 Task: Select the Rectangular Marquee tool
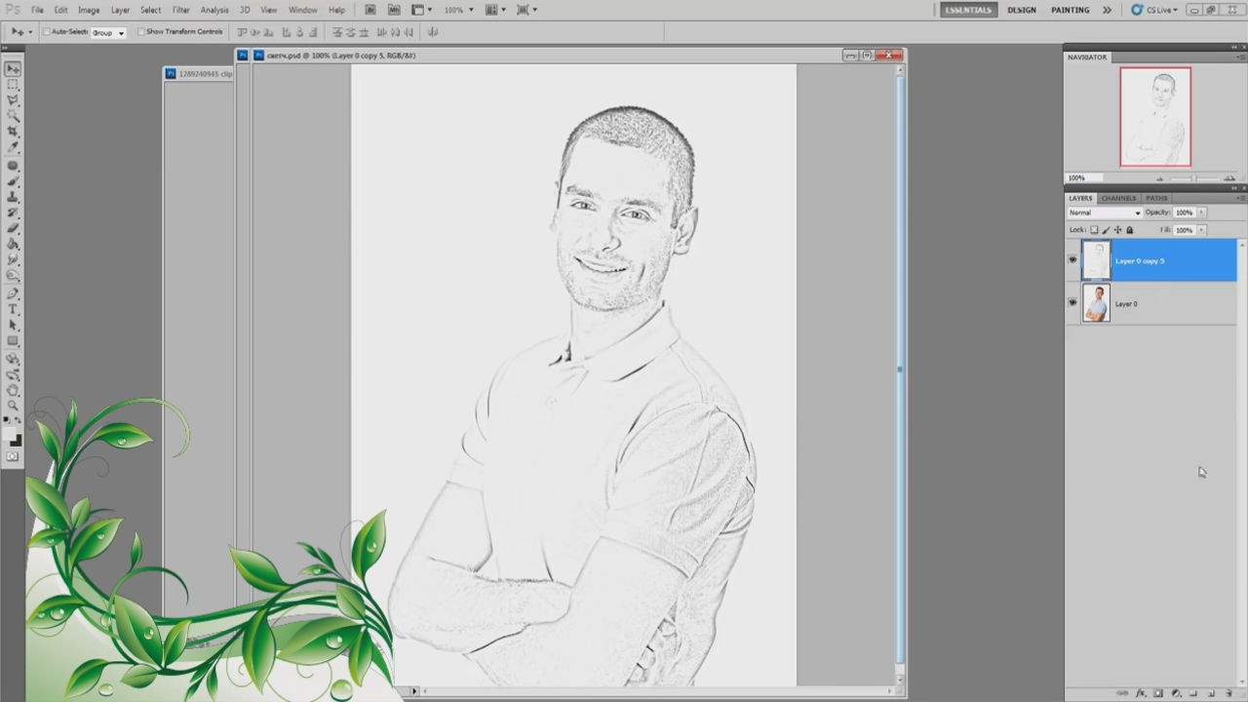[x=13, y=85]
